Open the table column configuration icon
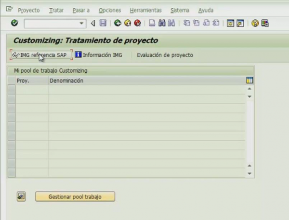 click(x=250, y=80)
